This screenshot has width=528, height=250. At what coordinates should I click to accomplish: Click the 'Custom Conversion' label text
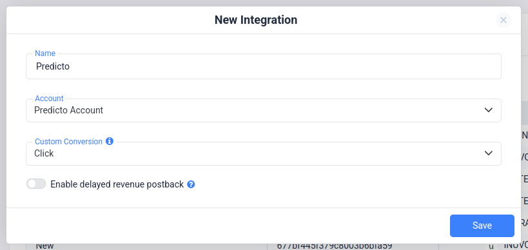coord(69,141)
